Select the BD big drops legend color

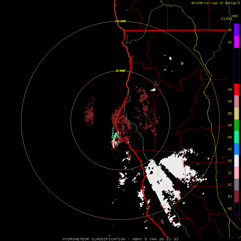click(x=236, y=114)
